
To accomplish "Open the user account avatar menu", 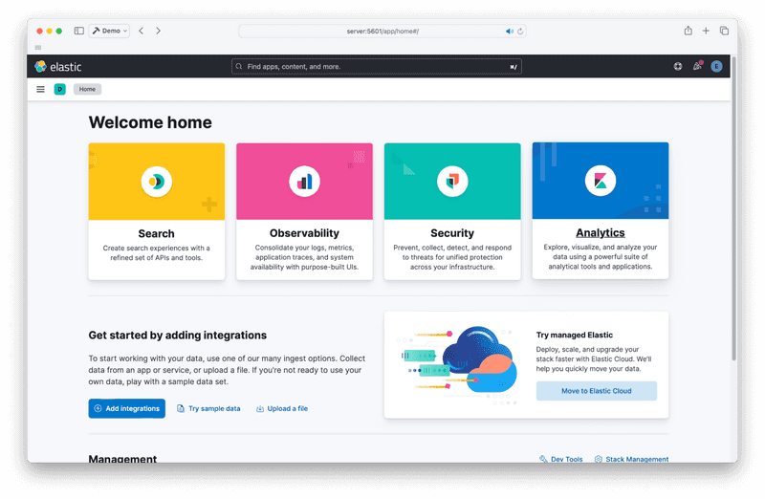I will coord(716,67).
